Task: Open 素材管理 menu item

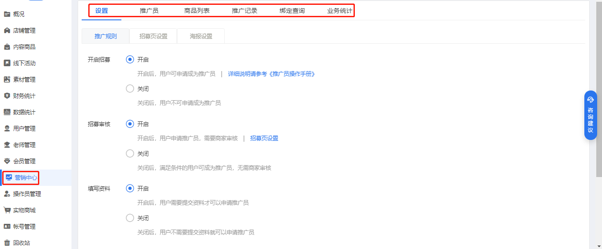Action: pos(36,79)
